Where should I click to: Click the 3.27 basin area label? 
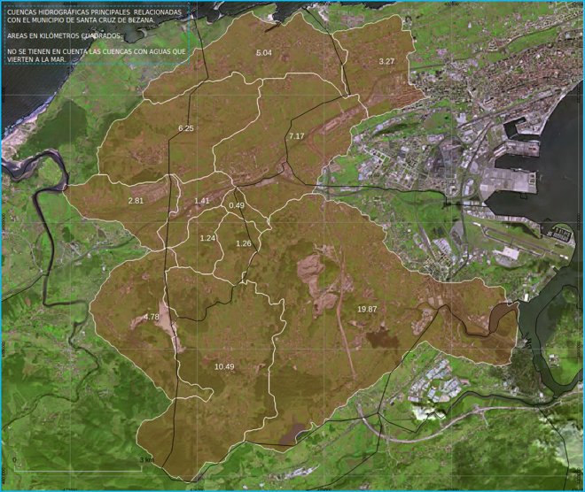tap(386, 61)
